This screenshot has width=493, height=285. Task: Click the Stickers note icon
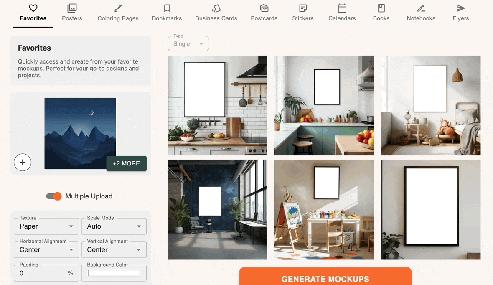click(303, 8)
